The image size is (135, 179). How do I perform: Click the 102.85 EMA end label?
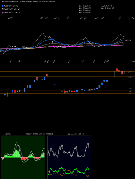128,40
